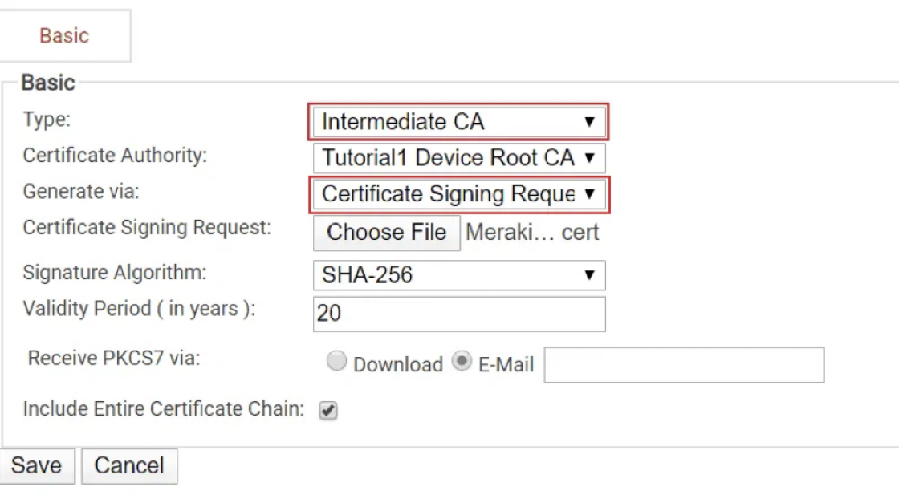Image resolution: width=899 pixels, height=499 pixels.
Task: Click the Choose File button
Action: click(386, 233)
